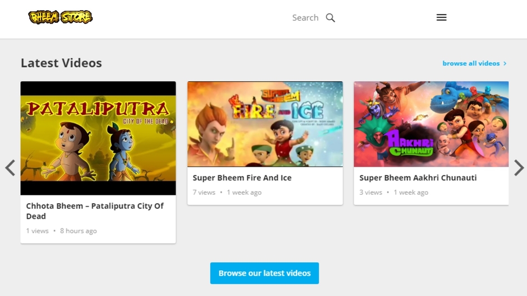Go to previous videos with left arrow
This screenshot has height=296, width=527.
click(10, 168)
